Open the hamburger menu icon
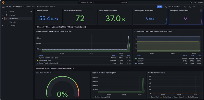This screenshot has height=100, width=204. [3, 7]
